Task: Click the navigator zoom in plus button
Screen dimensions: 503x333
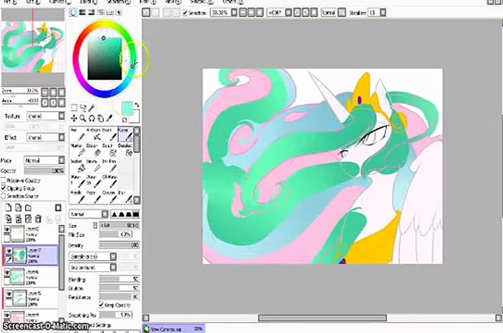Action: [53, 92]
